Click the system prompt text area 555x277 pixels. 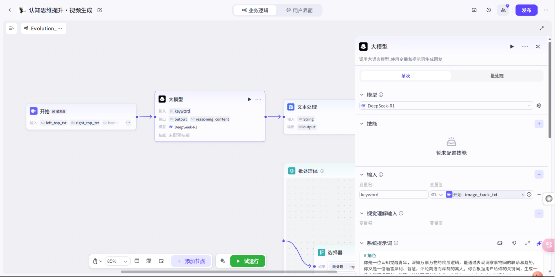click(451, 263)
